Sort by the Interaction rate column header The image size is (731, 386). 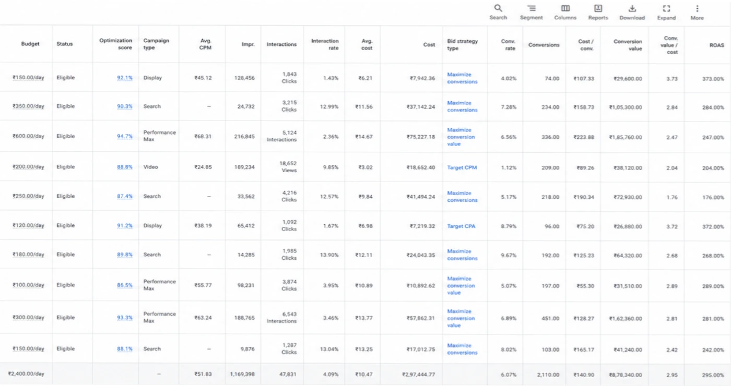pos(325,44)
